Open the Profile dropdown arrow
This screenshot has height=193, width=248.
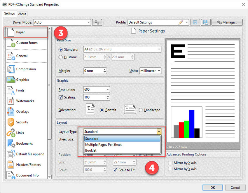pyautogui.click(x=187, y=22)
